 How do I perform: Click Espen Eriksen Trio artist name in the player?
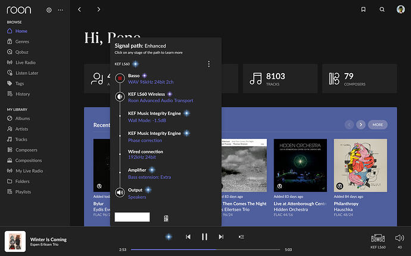[x=44, y=245]
